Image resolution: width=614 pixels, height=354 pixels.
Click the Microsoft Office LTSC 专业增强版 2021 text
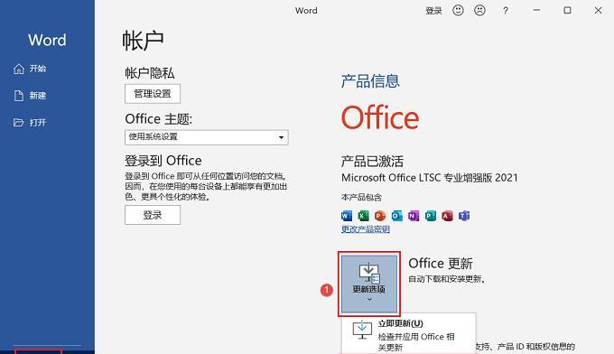click(x=429, y=178)
